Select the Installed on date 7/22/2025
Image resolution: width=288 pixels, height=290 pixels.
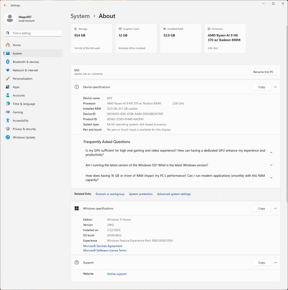point(114,230)
